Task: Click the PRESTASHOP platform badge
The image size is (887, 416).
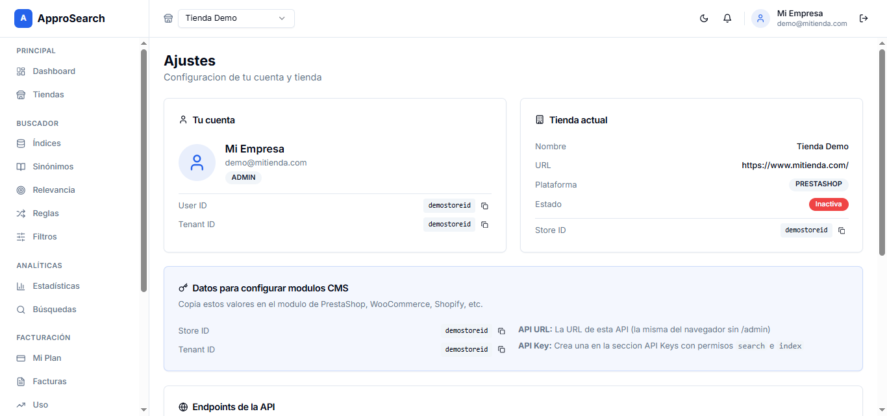Action: [x=819, y=184]
